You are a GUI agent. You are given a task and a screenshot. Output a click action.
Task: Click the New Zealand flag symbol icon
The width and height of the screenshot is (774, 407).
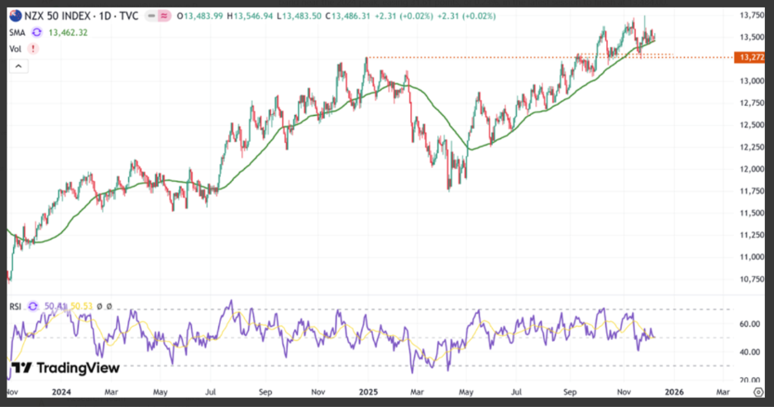(16, 17)
